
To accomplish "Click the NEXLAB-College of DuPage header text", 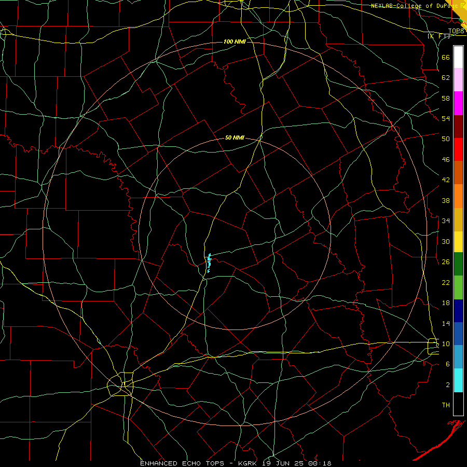I will (415, 6).
